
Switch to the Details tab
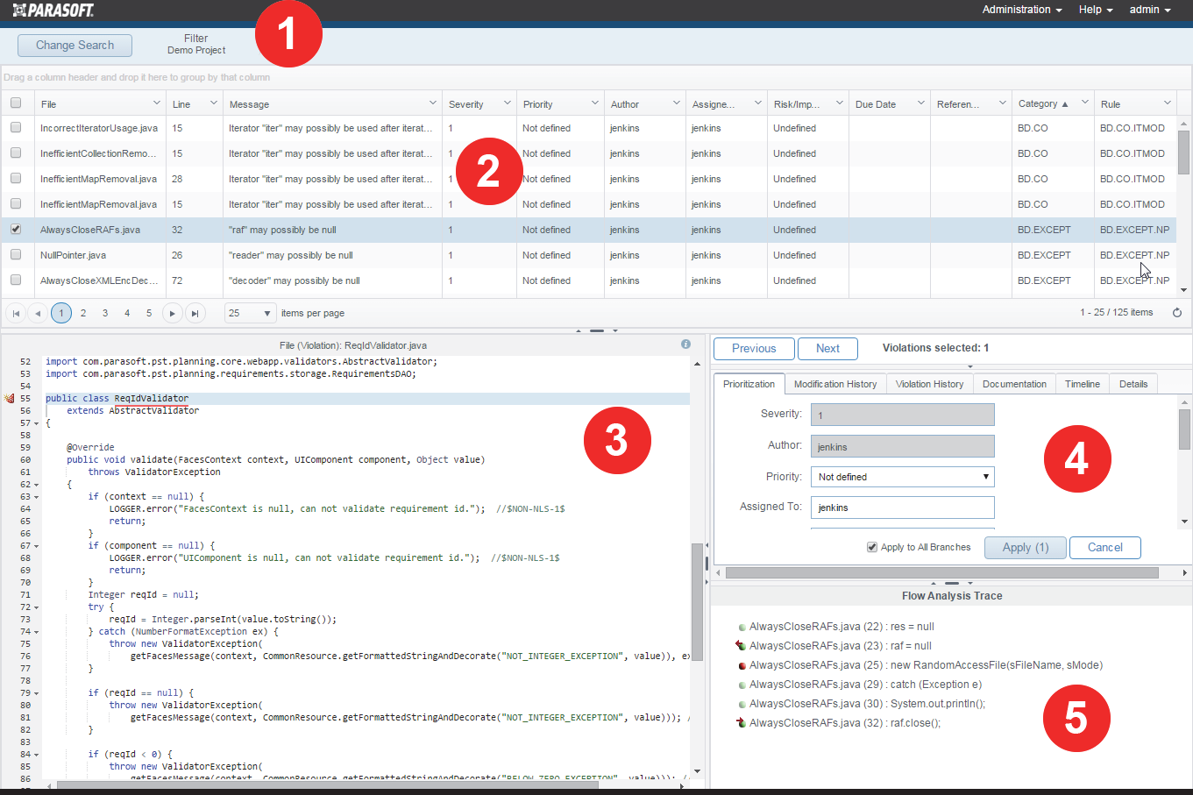click(1133, 384)
